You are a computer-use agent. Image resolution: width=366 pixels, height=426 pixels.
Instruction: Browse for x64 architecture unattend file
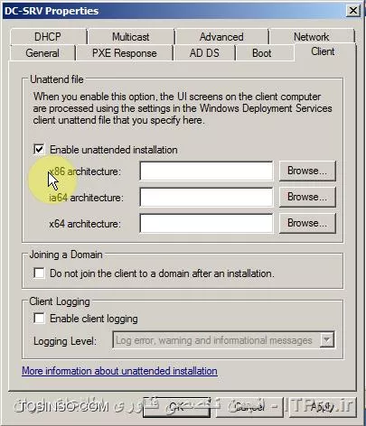click(x=307, y=223)
